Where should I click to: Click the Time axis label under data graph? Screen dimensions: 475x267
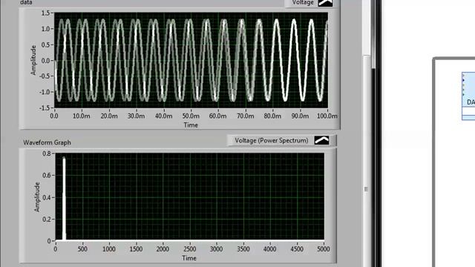tap(191, 125)
